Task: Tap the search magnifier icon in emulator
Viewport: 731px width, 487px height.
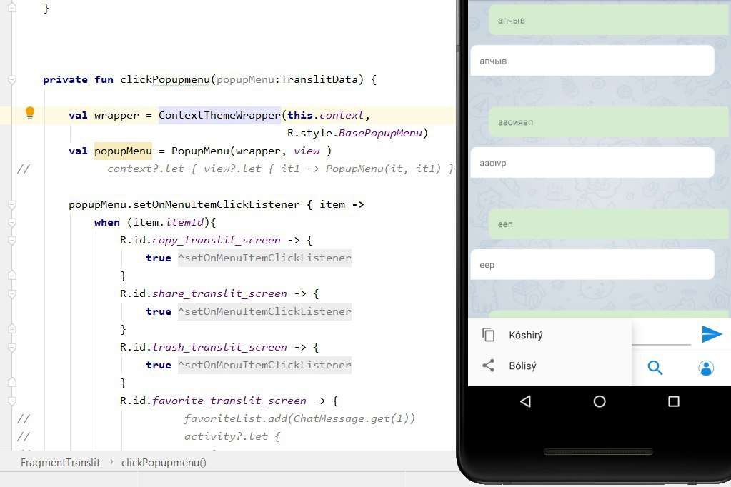Action: (655, 368)
